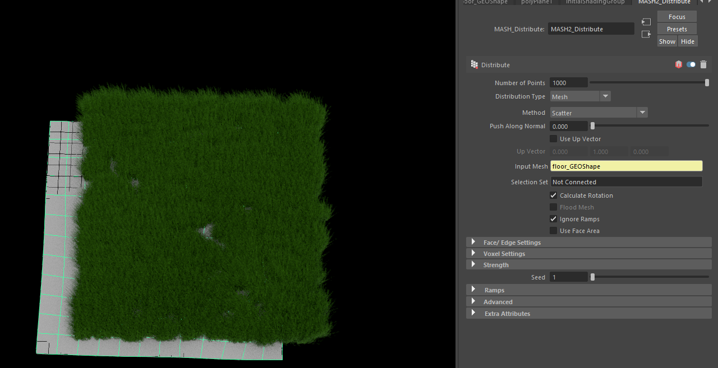Image resolution: width=718 pixels, height=368 pixels.
Task: Click the Distribute node icon in the header
Action: tap(474, 64)
